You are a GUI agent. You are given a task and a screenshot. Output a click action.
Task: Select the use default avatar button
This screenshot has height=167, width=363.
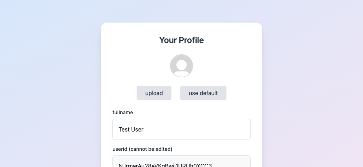[203, 93]
